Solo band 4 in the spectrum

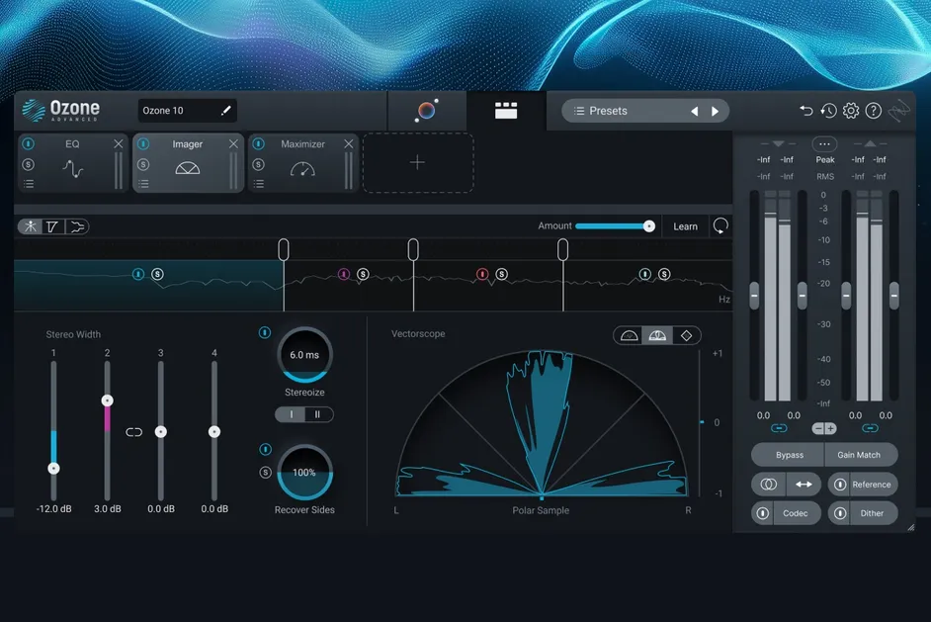(664, 274)
